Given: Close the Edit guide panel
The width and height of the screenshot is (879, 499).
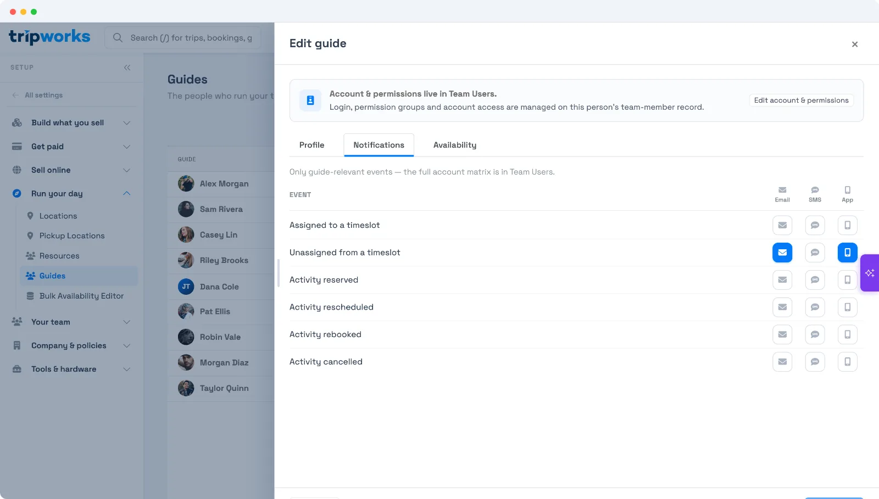Looking at the screenshot, I should (x=855, y=44).
